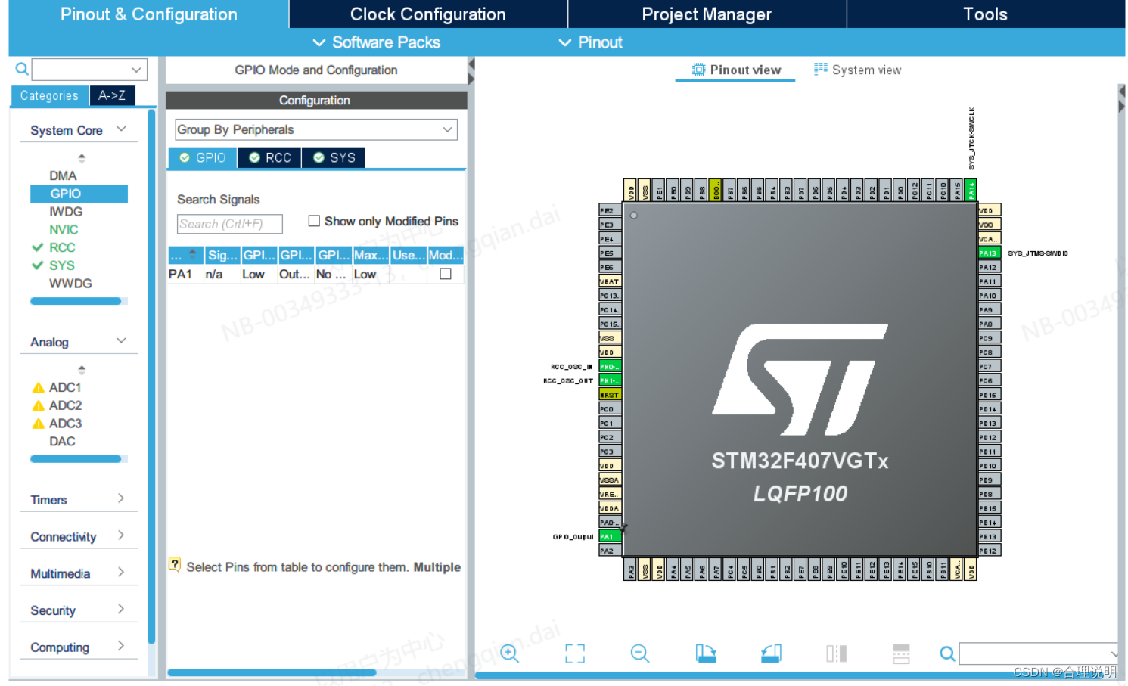1128x686 pixels.
Task: Select the Categories list mode
Action: pyautogui.click(x=49, y=95)
